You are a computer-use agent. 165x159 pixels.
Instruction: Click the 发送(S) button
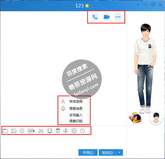[107, 152]
